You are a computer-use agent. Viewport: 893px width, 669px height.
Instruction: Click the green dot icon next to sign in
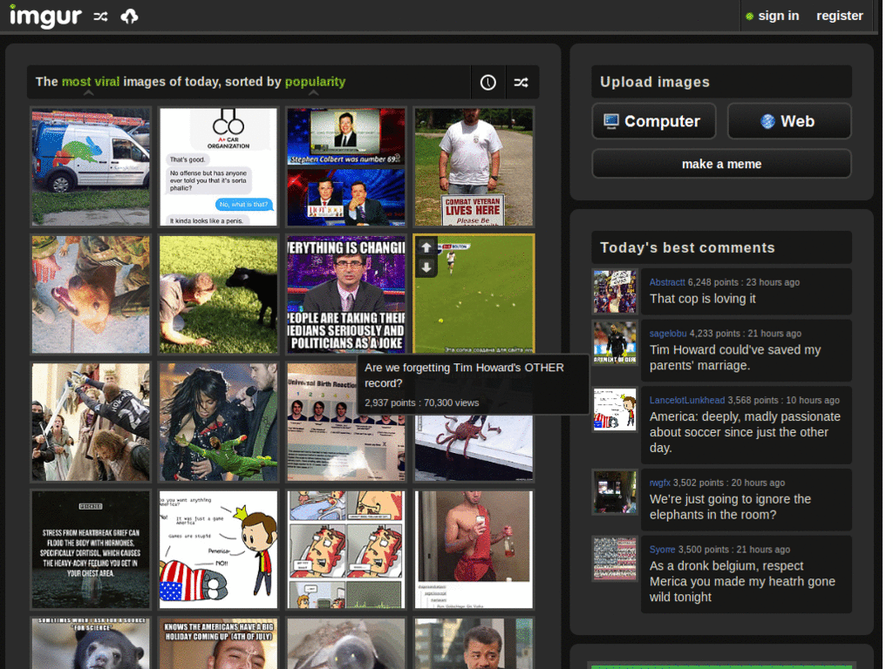click(748, 16)
